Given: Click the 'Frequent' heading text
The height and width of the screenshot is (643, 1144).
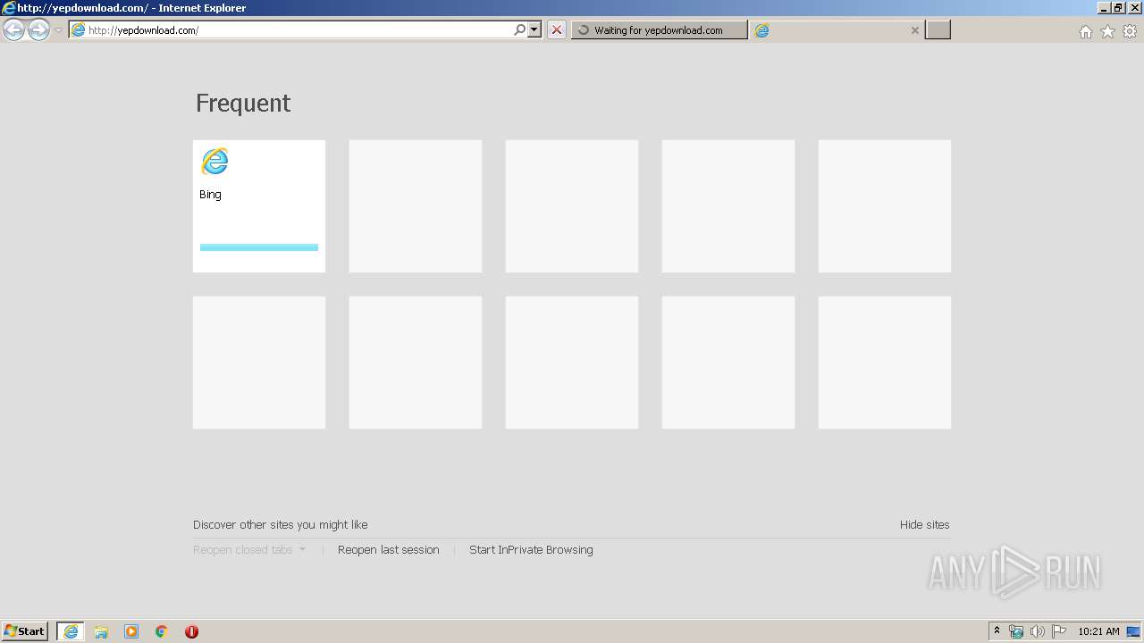Looking at the screenshot, I should [243, 103].
